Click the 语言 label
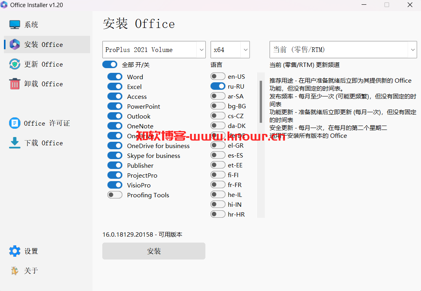This screenshot has width=421, height=291. tap(216, 65)
